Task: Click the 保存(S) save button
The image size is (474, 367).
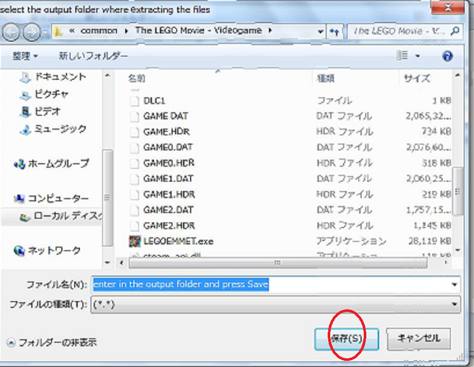Action: coord(346,339)
